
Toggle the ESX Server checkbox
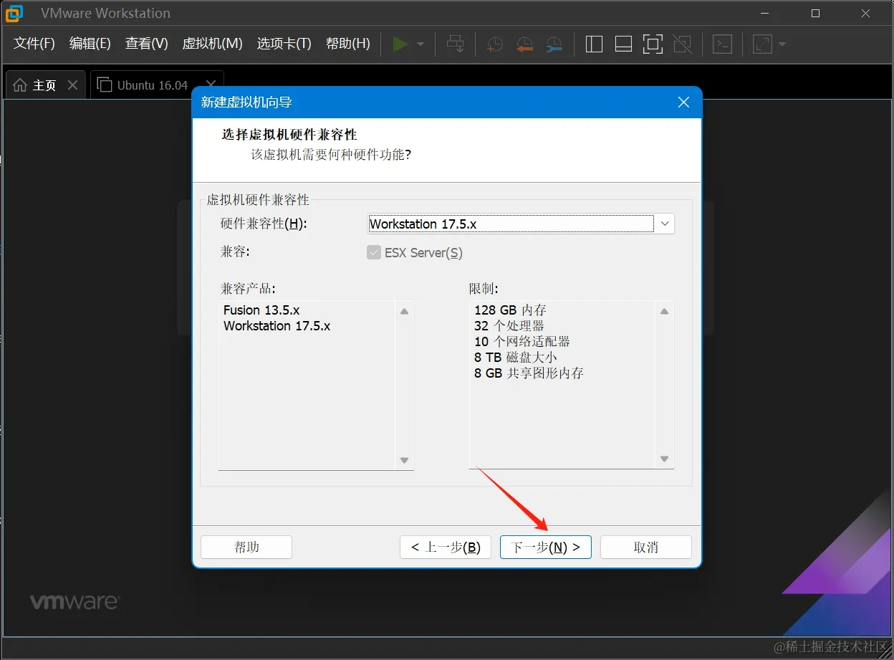tap(374, 252)
